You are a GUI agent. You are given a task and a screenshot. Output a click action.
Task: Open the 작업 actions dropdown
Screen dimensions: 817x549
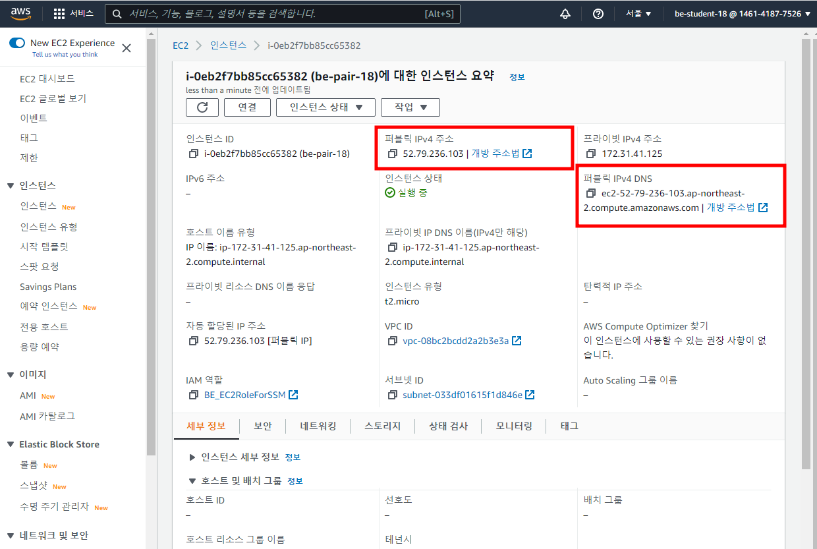tap(410, 107)
